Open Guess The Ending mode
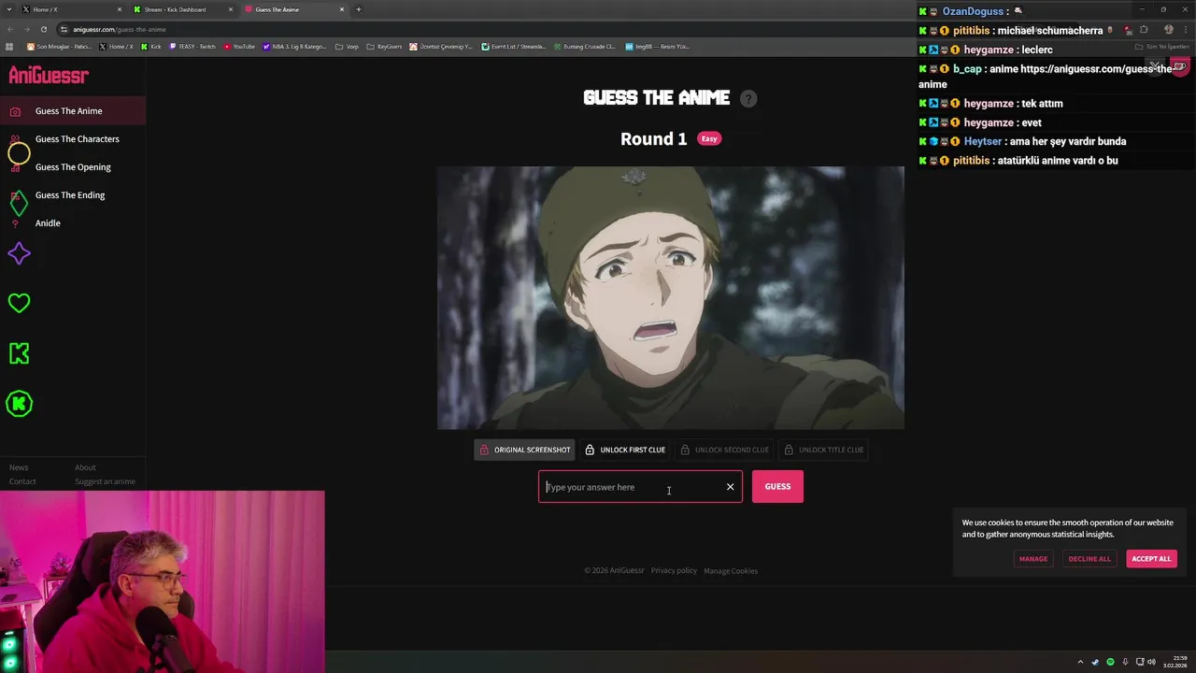1196x673 pixels. click(x=72, y=194)
